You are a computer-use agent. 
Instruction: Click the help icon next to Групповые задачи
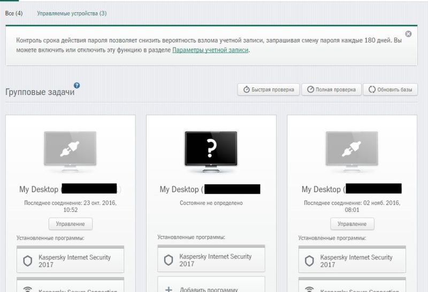click(x=77, y=85)
